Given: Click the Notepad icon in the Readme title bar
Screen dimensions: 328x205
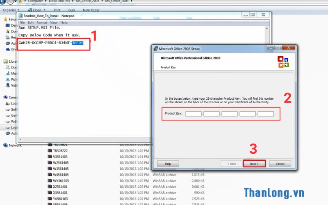Looking at the screenshot, I should [20, 16].
